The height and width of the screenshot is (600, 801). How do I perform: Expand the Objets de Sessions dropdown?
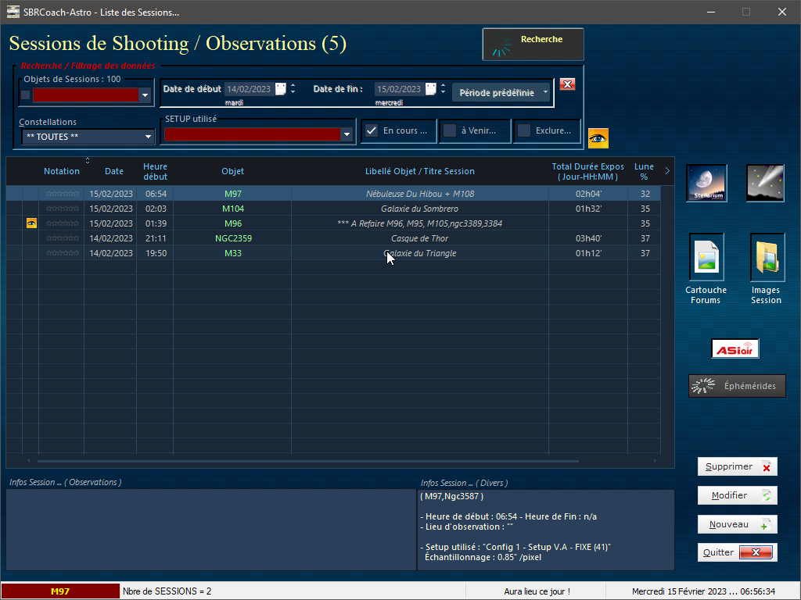tap(145, 95)
